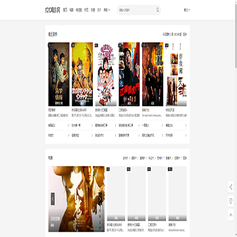The height and width of the screenshot is (237, 237).
Task: Click the skin/theme shirt icon on the floating sidebar
Action: pyautogui.click(x=231, y=201)
